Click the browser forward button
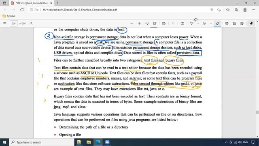The height and width of the screenshot is (146, 259). click(x=13, y=10)
